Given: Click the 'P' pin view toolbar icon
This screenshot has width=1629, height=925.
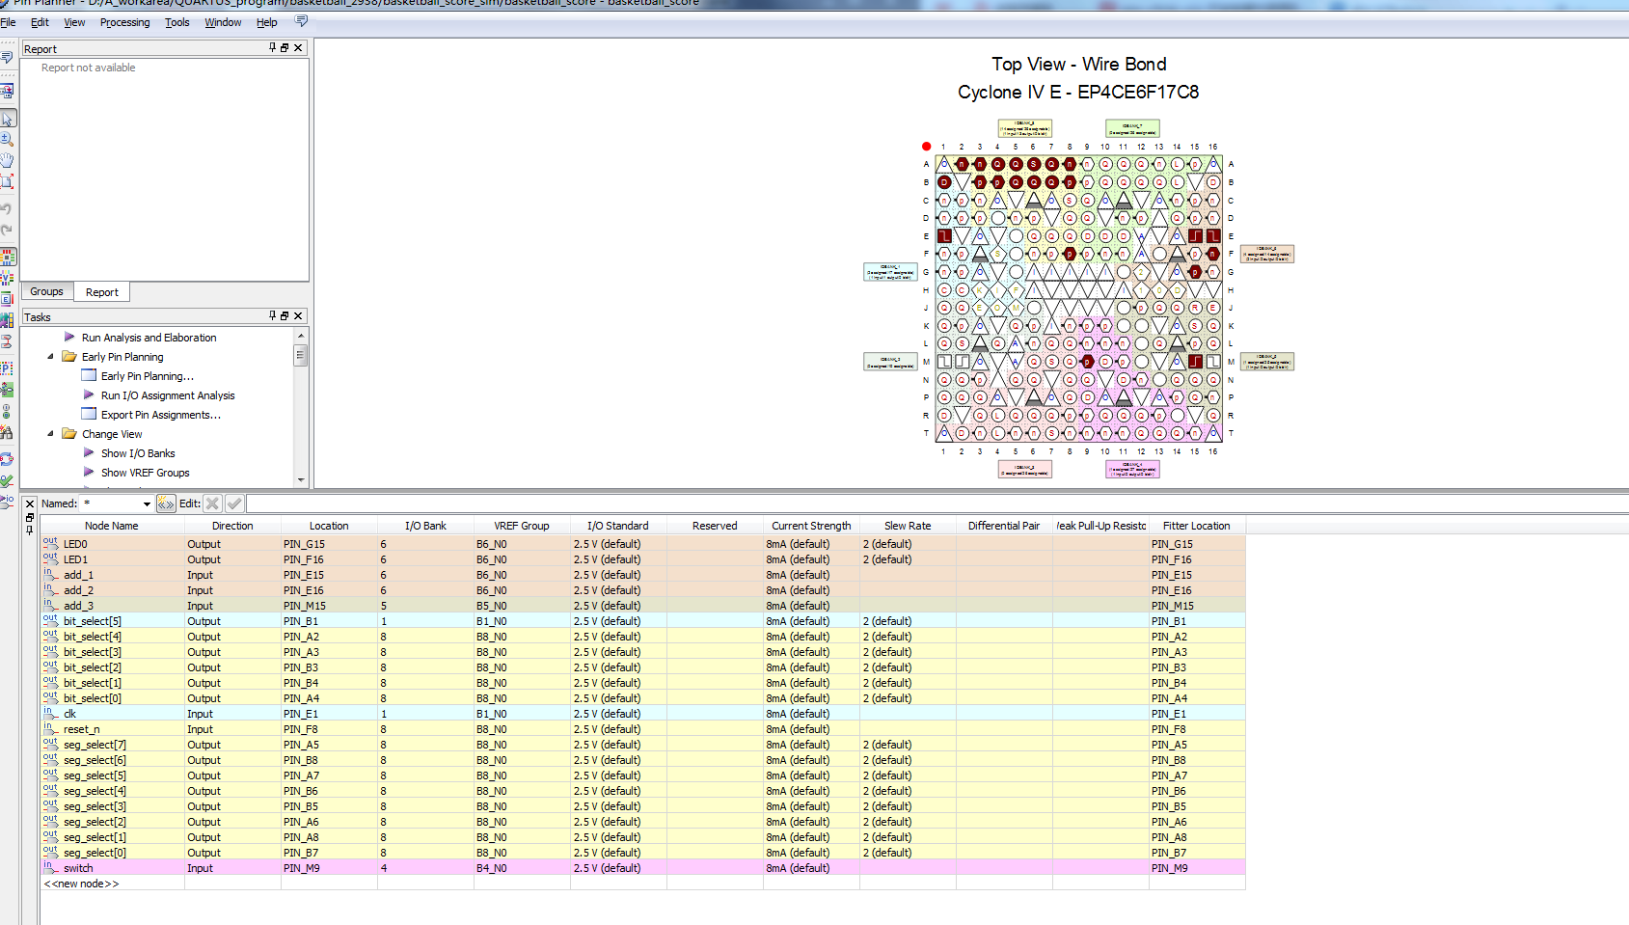Looking at the screenshot, I should coord(7,368).
